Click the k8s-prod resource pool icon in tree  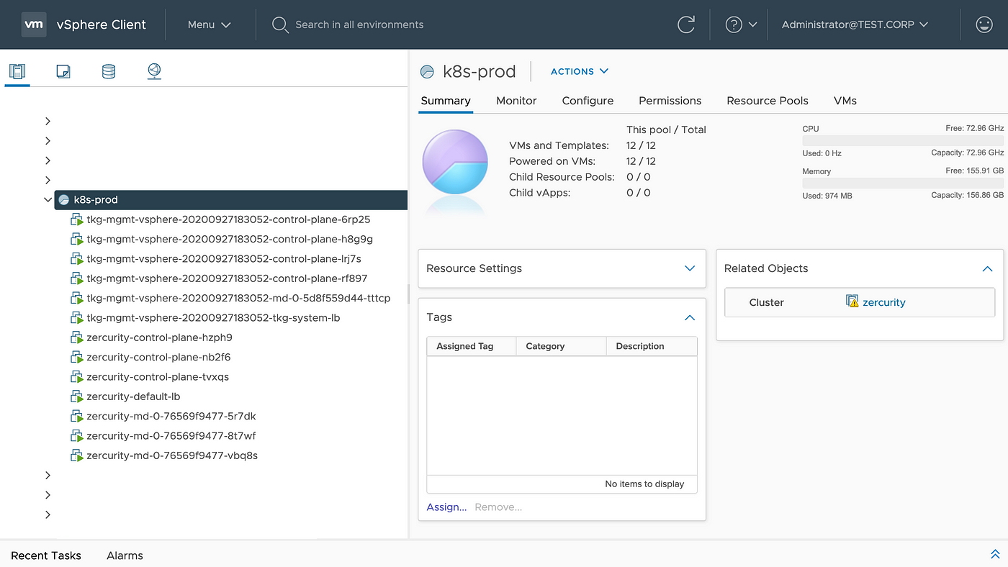[x=64, y=200]
